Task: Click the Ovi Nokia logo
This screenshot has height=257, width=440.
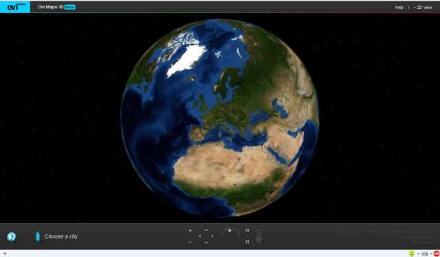Action: pyautogui.click(x=15, y=7)
